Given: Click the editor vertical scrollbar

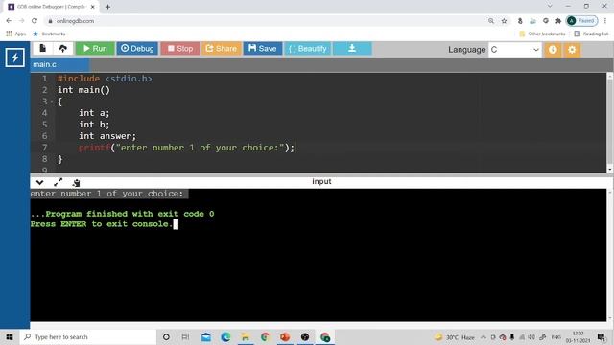Looking at the screenshot, I should pos(610,123).
